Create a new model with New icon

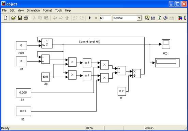tap(5, 18)
